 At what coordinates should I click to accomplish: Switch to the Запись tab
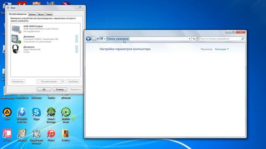coord(32,14)
